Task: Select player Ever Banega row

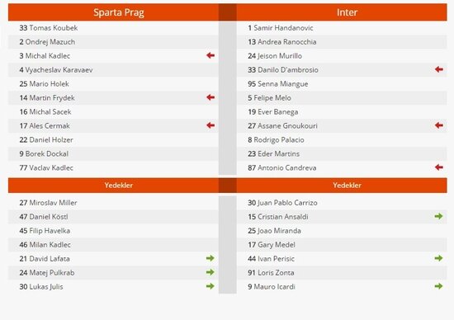Action: (x=342, y=111)
